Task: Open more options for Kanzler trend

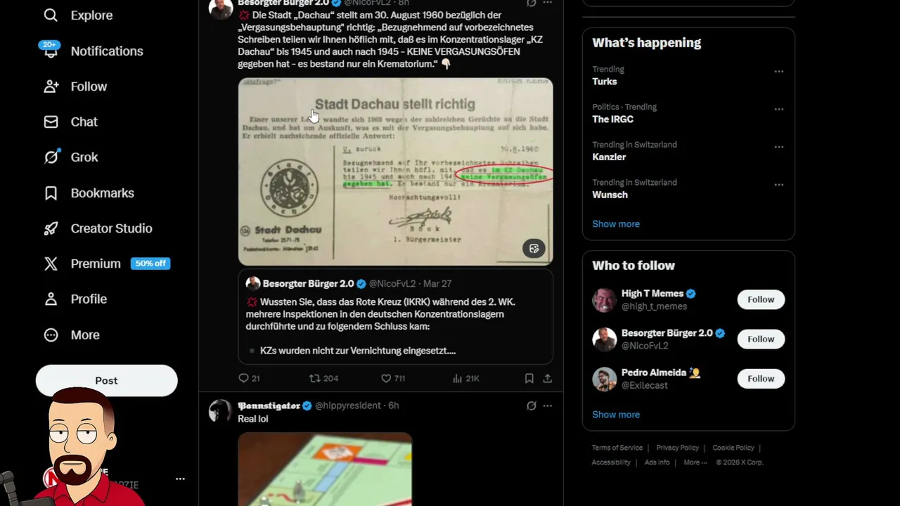Action: (778, 147)
